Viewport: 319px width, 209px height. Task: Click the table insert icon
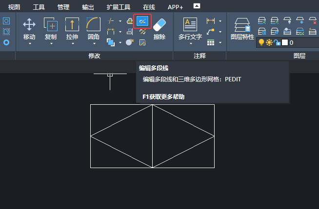click(211, 42)
